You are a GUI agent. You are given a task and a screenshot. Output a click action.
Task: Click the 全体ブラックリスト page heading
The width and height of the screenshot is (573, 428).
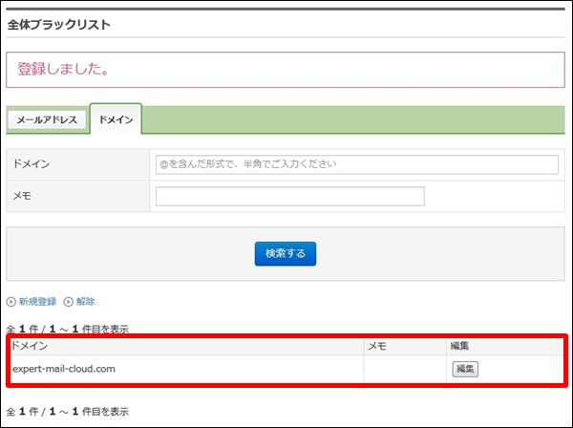click(59, 25)
